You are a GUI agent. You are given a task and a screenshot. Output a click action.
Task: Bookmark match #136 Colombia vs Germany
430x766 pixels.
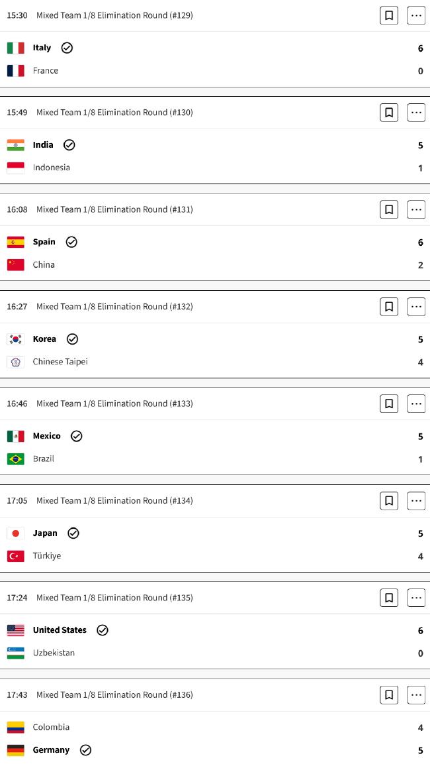(388, 694)
